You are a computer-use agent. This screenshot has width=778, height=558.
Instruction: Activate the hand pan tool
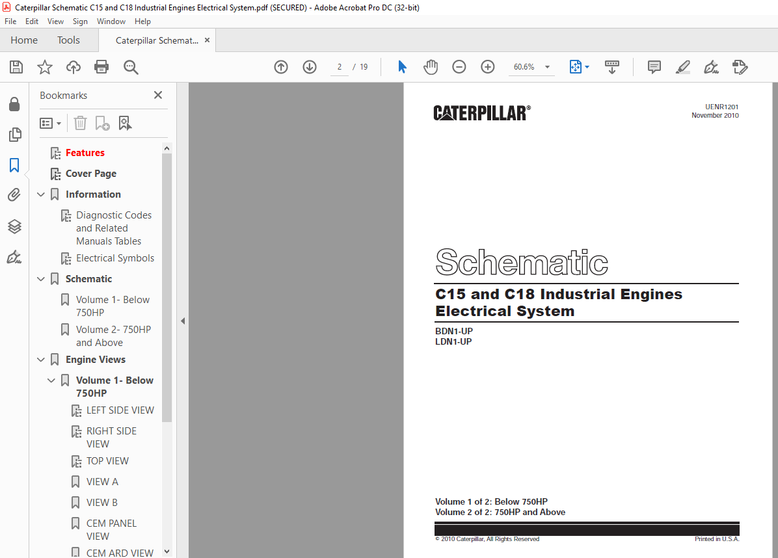point(431,67)
